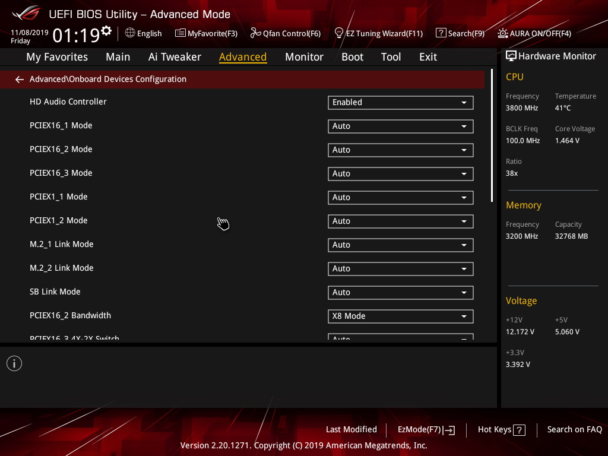Click the settings list vertical scrollbar
Screen dimensions: 608x456
point(492,136)
